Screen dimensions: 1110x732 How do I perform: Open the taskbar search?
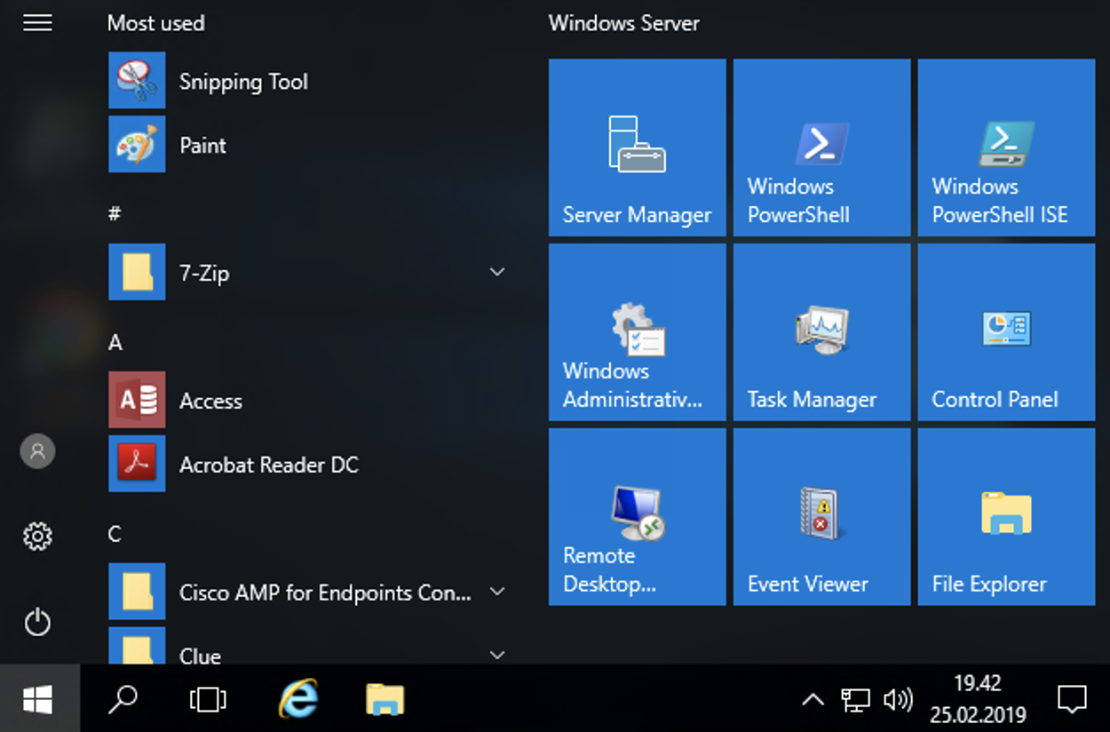coord(123,700)
